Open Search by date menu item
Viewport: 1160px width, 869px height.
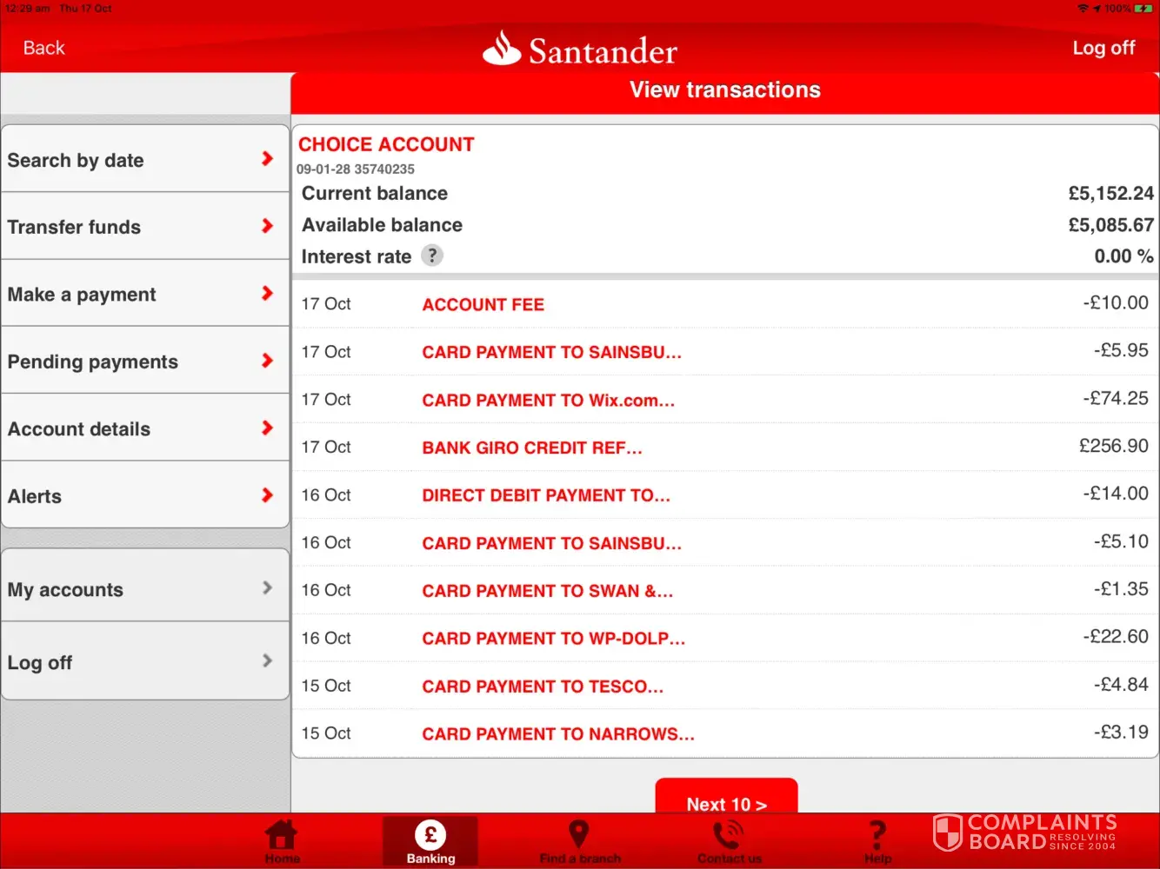[145, 159]
